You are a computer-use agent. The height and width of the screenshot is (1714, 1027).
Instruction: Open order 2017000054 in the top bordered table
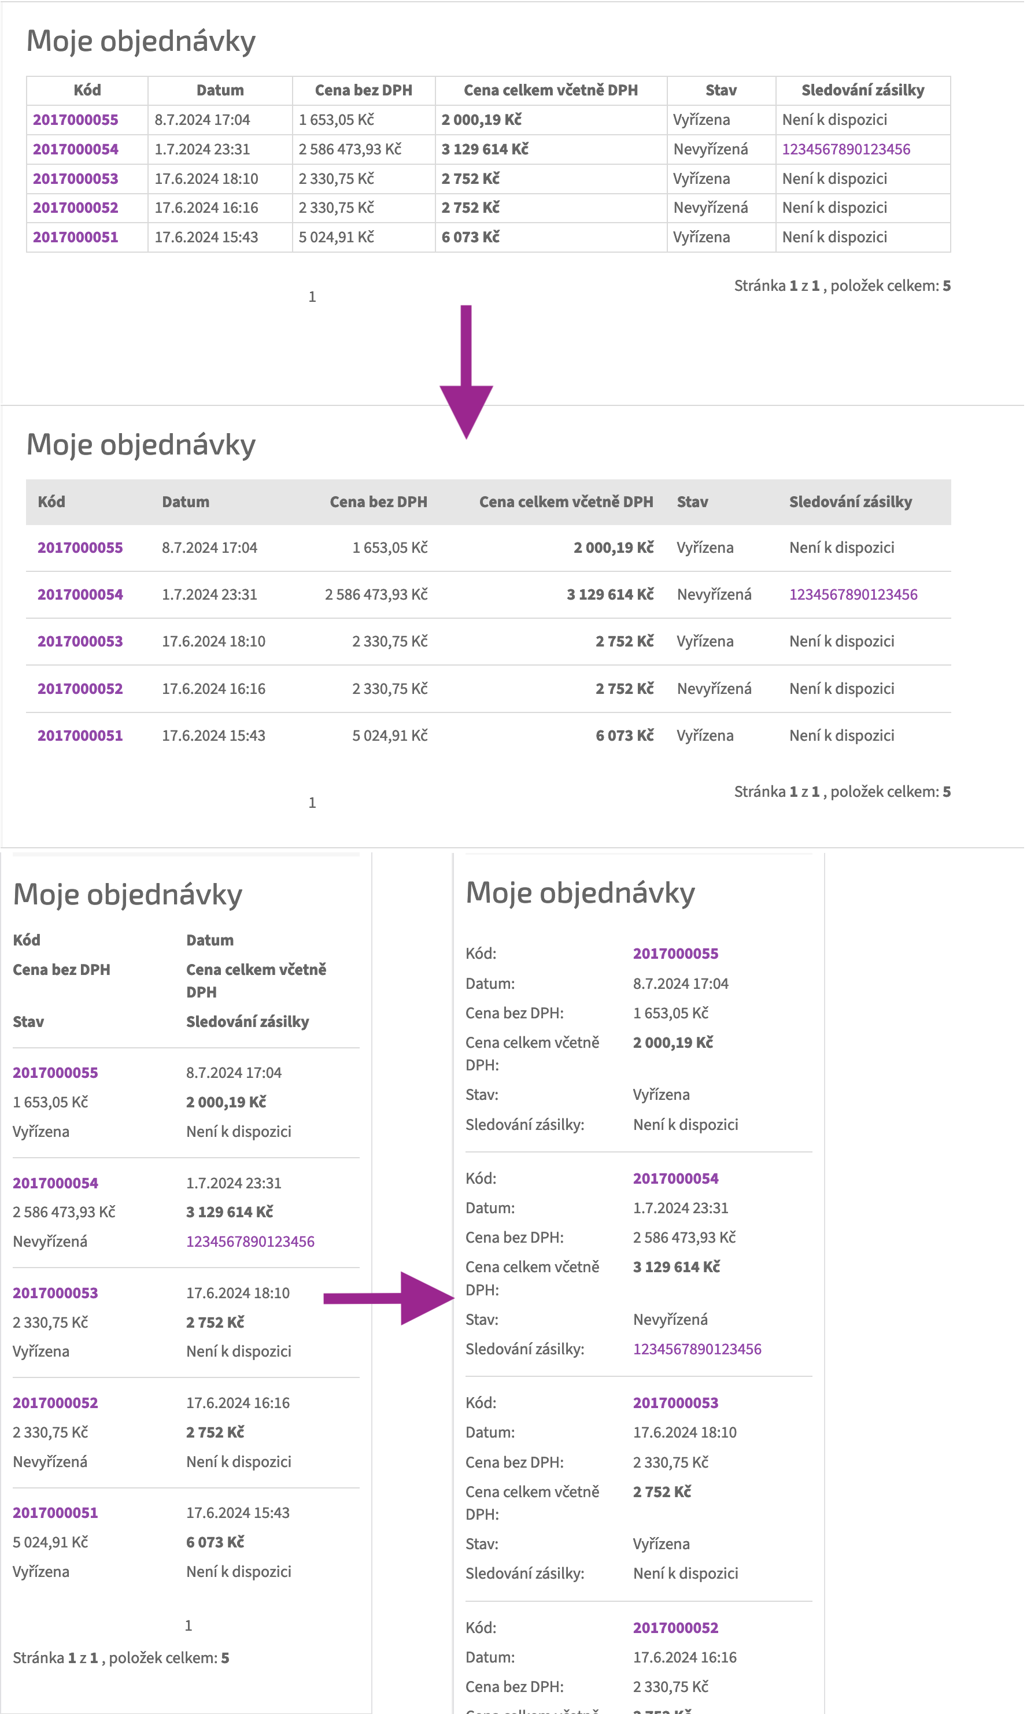pos(75,149)
